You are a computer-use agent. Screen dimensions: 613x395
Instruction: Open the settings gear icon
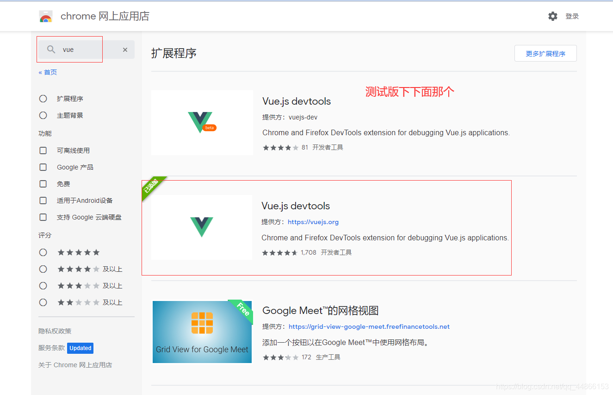pos(553,16)
